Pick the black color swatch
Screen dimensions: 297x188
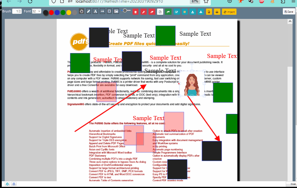(46, 12)
